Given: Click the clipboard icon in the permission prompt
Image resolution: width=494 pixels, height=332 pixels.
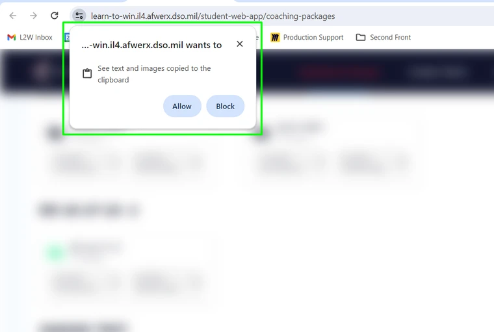Looking at the screenshot, I should click(87, 73).
